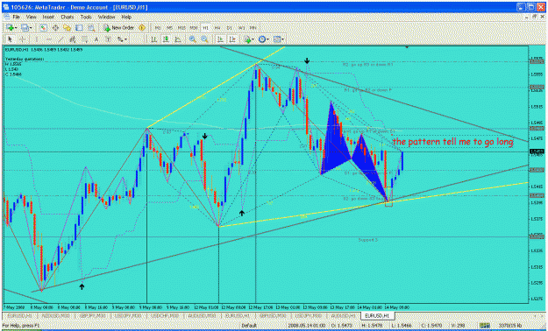Open the Charts menu
The width and height of the screenshot is (548, 331).
click(68, 17)
